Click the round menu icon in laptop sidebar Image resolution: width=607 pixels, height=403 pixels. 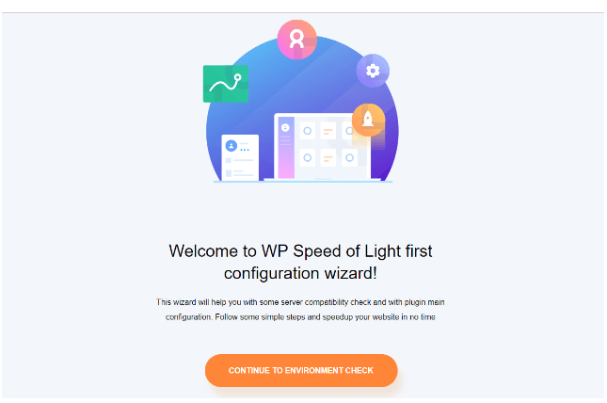[285, 127]
